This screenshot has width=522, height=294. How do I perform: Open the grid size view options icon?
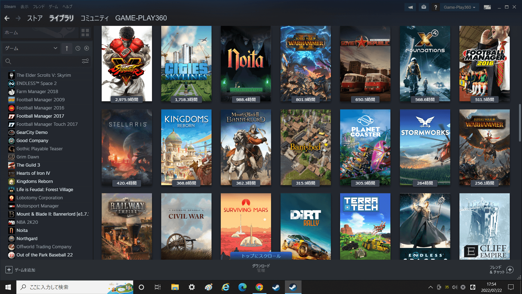point(85,32)
